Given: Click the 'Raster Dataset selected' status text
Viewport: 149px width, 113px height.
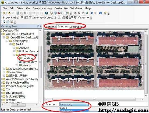Looking at the screenshot, I should point(16,109).
